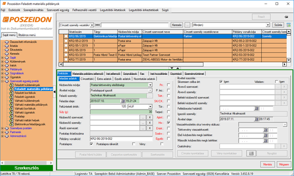Viewport: 294px width, 176px height.
Task: Expand the Partnerek tree node
Action: pos(2,132)
